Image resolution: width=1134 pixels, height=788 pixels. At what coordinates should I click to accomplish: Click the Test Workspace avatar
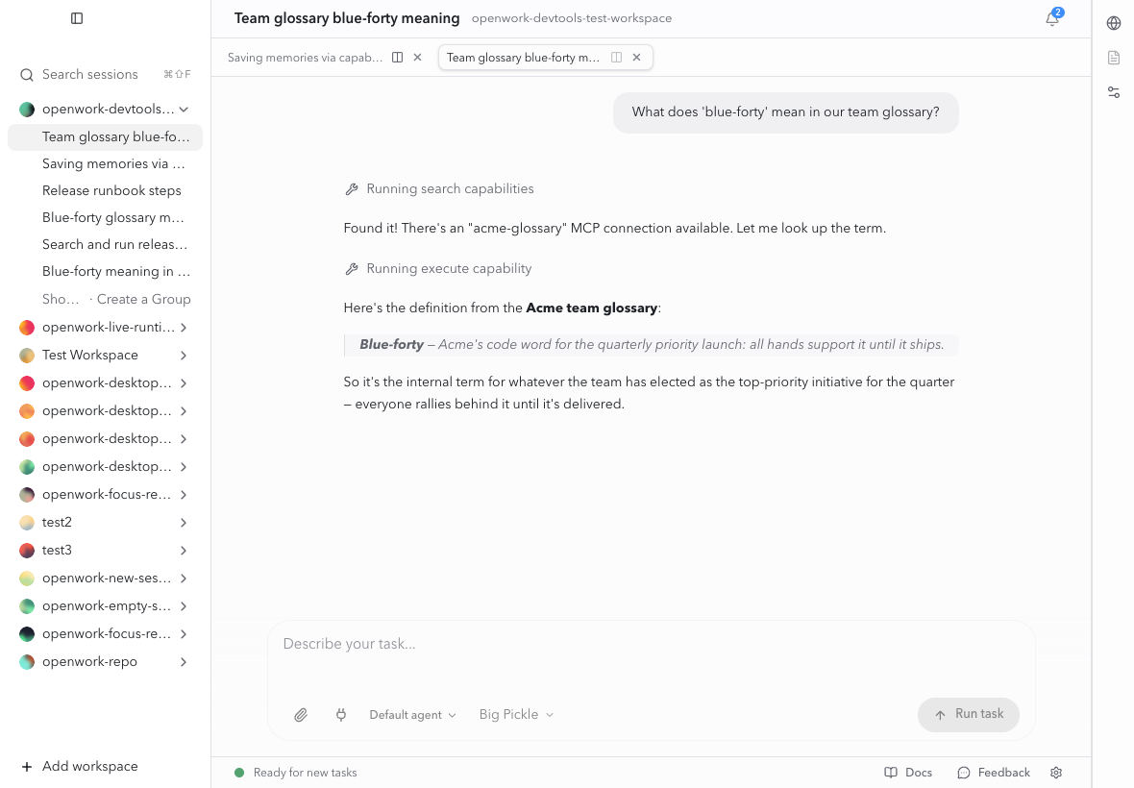[x=27, y=356]
